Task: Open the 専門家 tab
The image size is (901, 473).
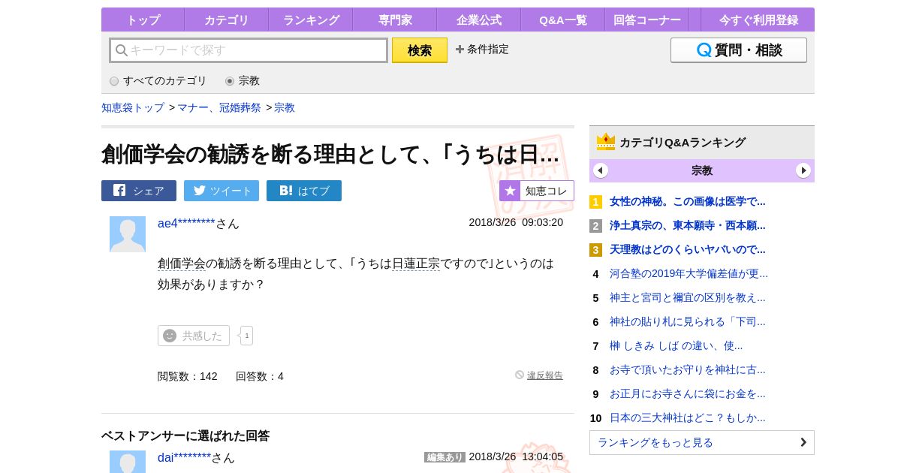Action: (394, 20)
